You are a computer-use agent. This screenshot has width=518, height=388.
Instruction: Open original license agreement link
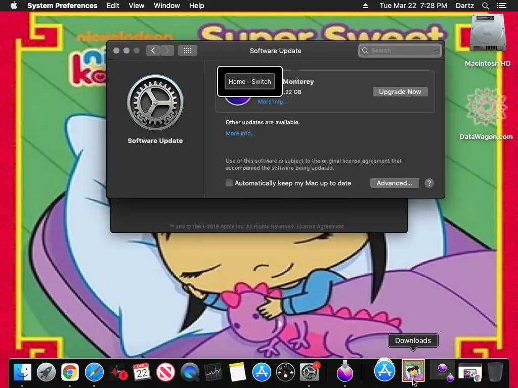coord(356,161)
